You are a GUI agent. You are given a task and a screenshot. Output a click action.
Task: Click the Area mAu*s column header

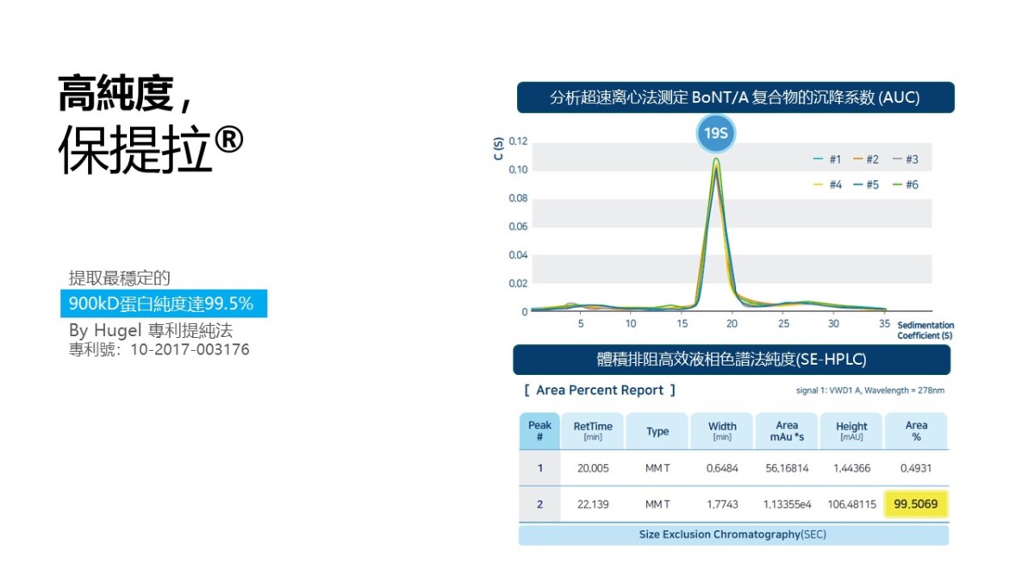click(787, 431)
